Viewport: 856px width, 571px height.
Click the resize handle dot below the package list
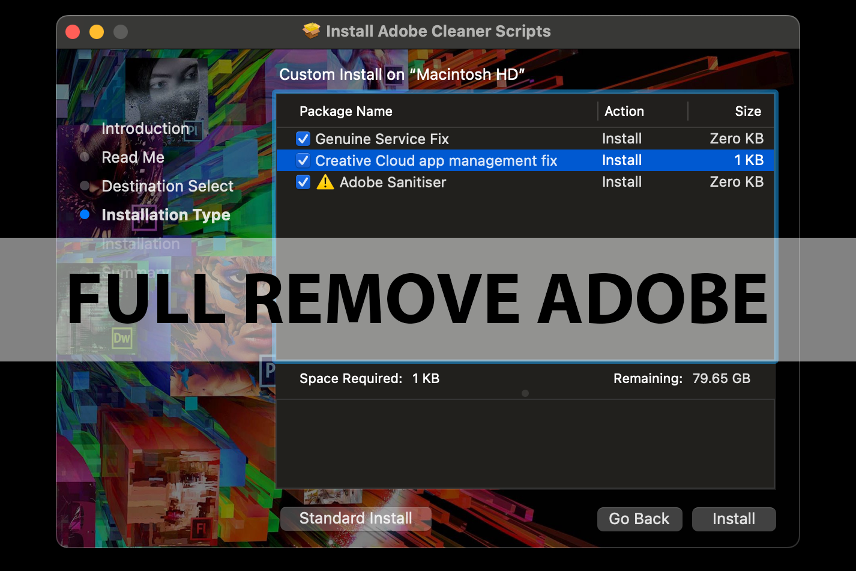[x=525, y=393]
